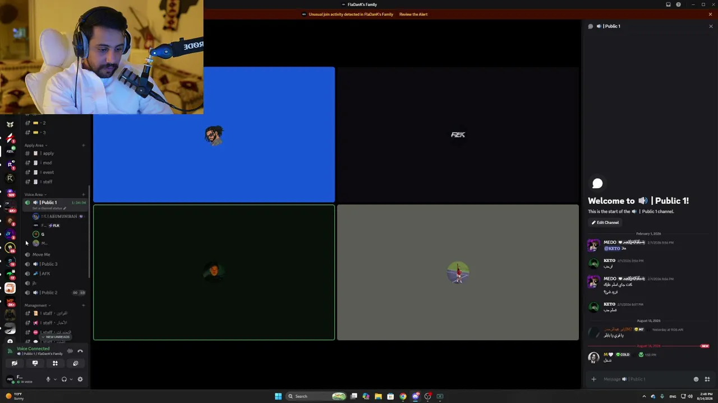Join the AFK voice channel
Screen dimensions: 718x403
[55, 273]
